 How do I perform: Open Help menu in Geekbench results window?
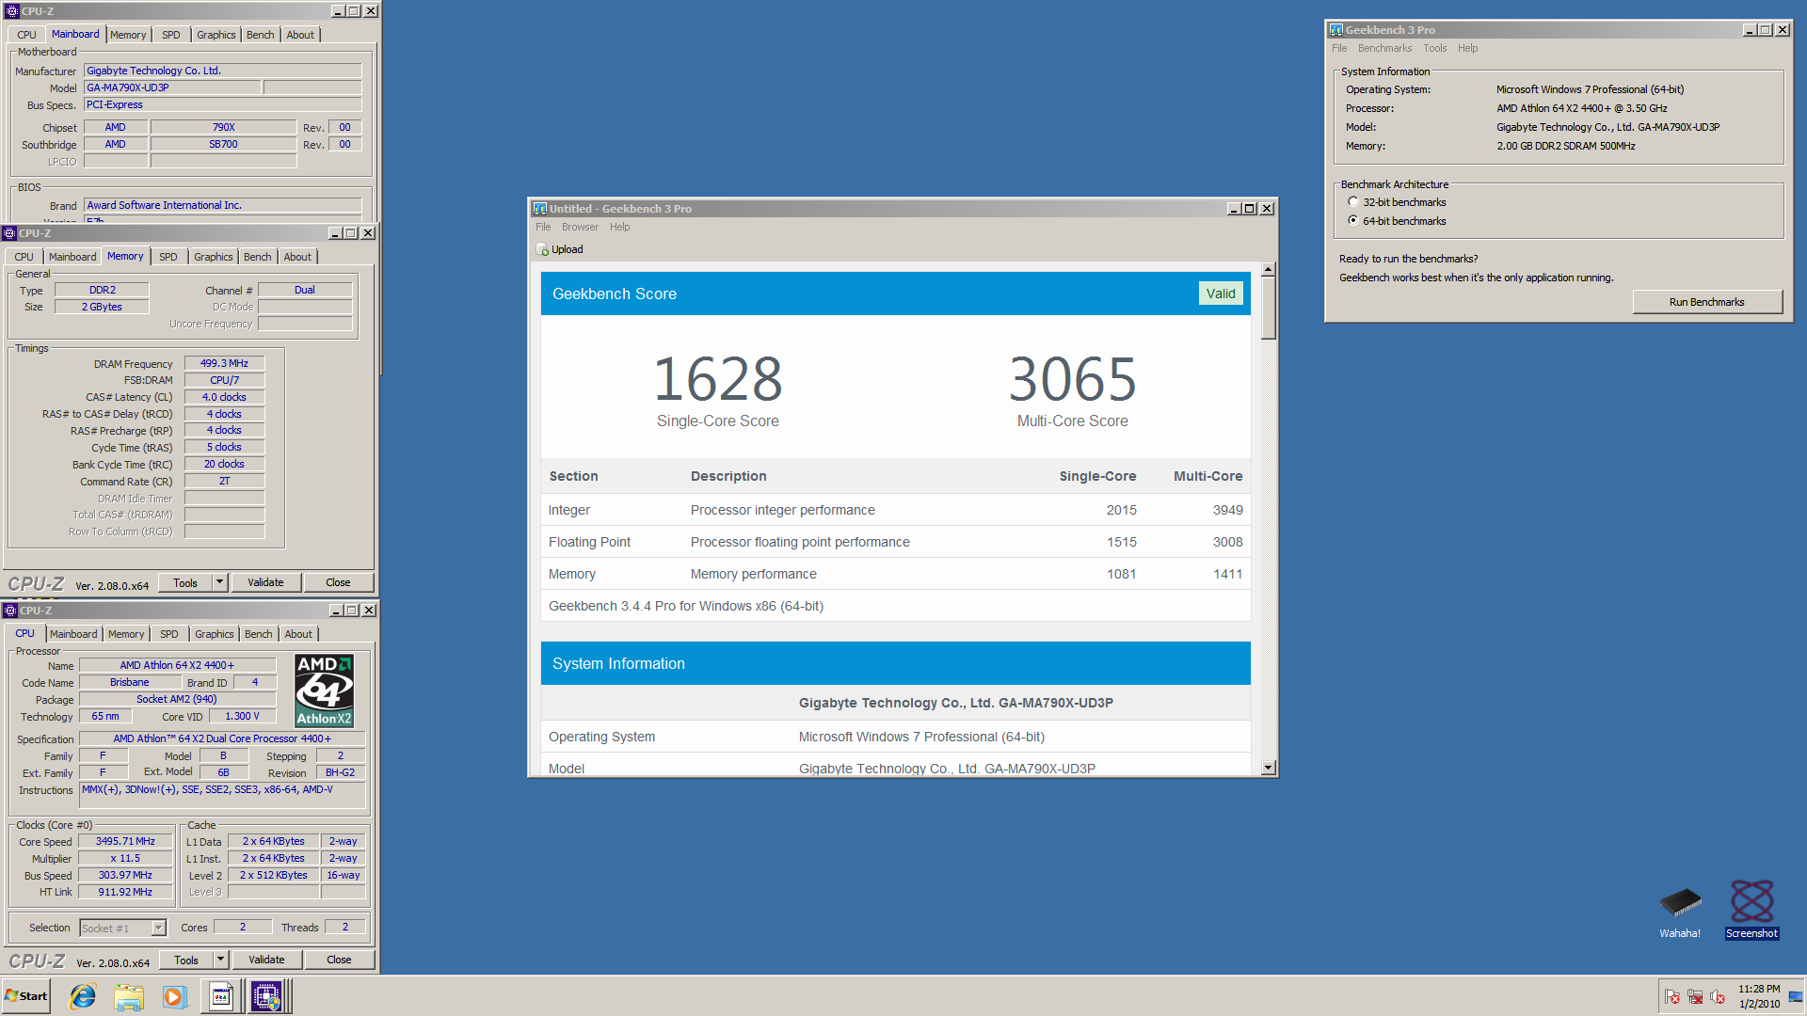(619, 227)
